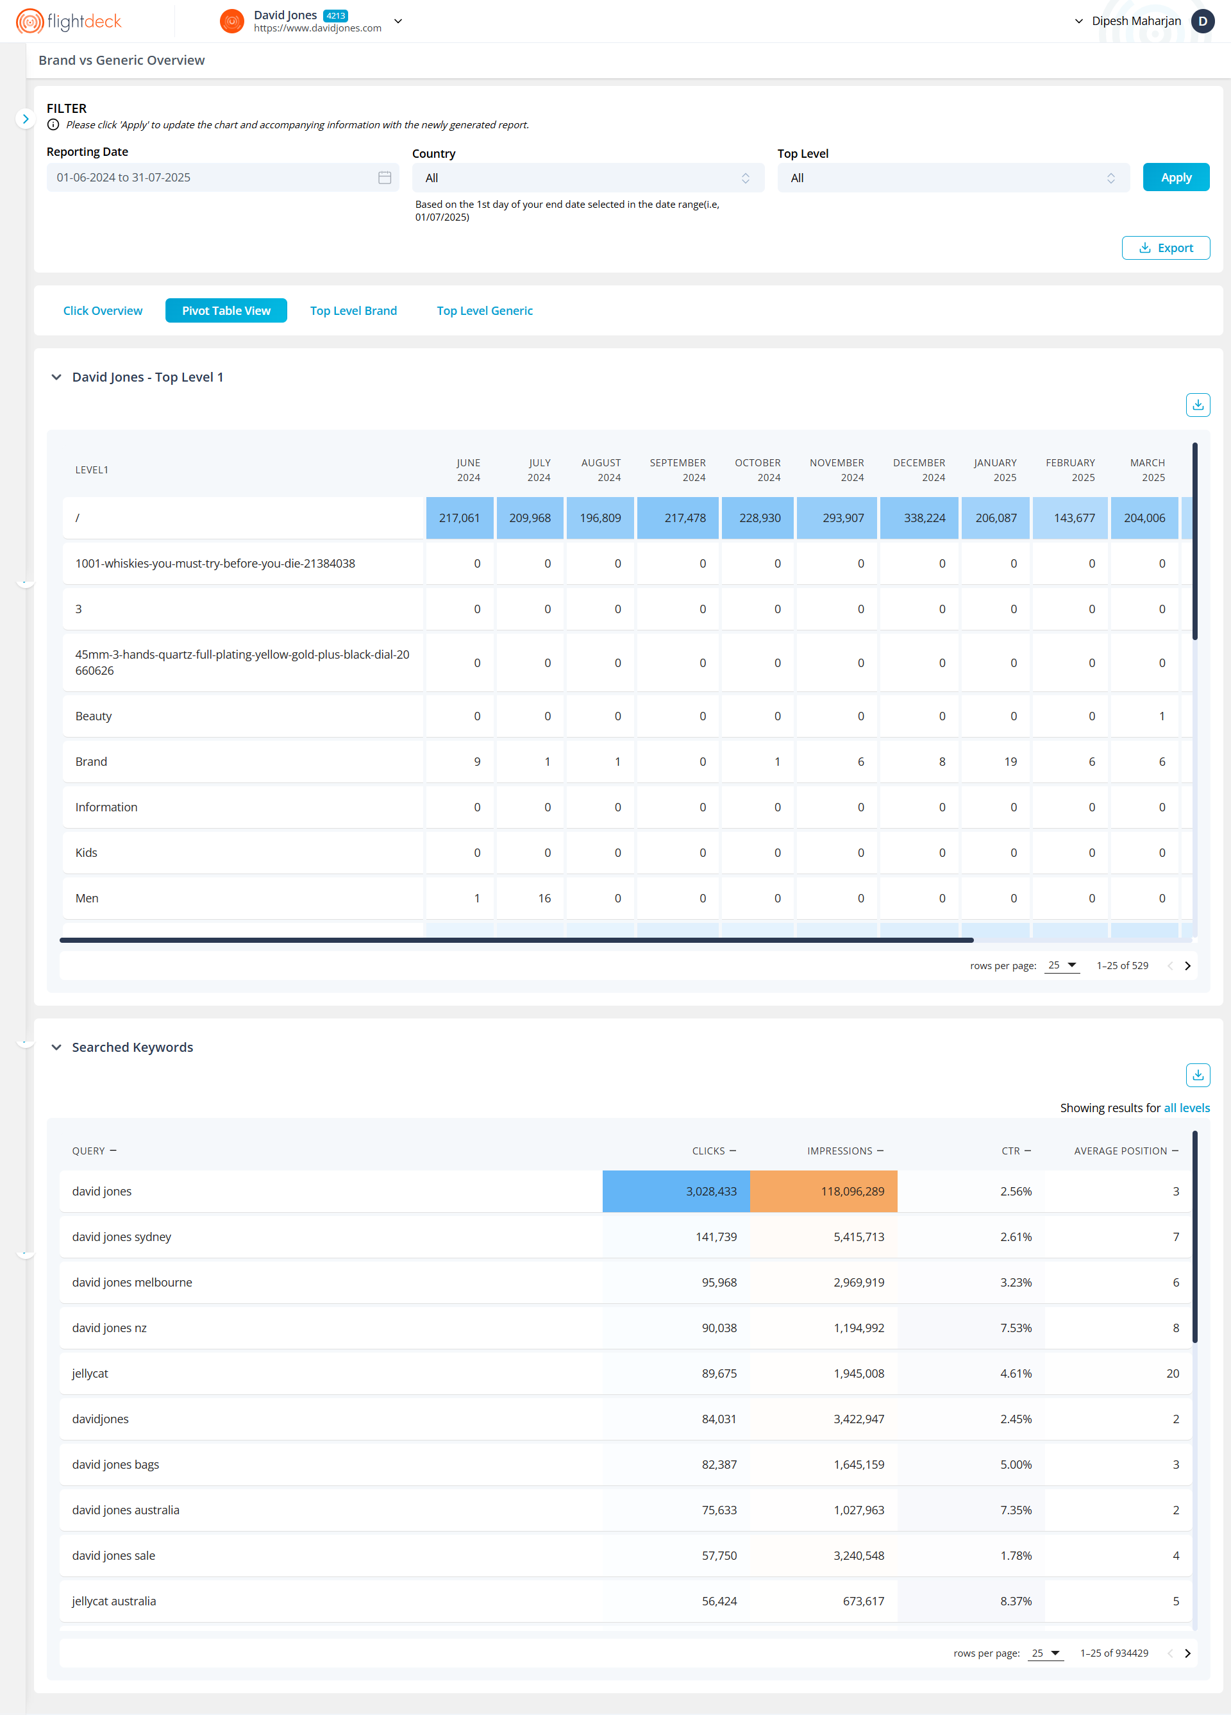Click the 'david jones sale' query
The width and height of the screenshot is (1231, 1715).
(113, 1555)
